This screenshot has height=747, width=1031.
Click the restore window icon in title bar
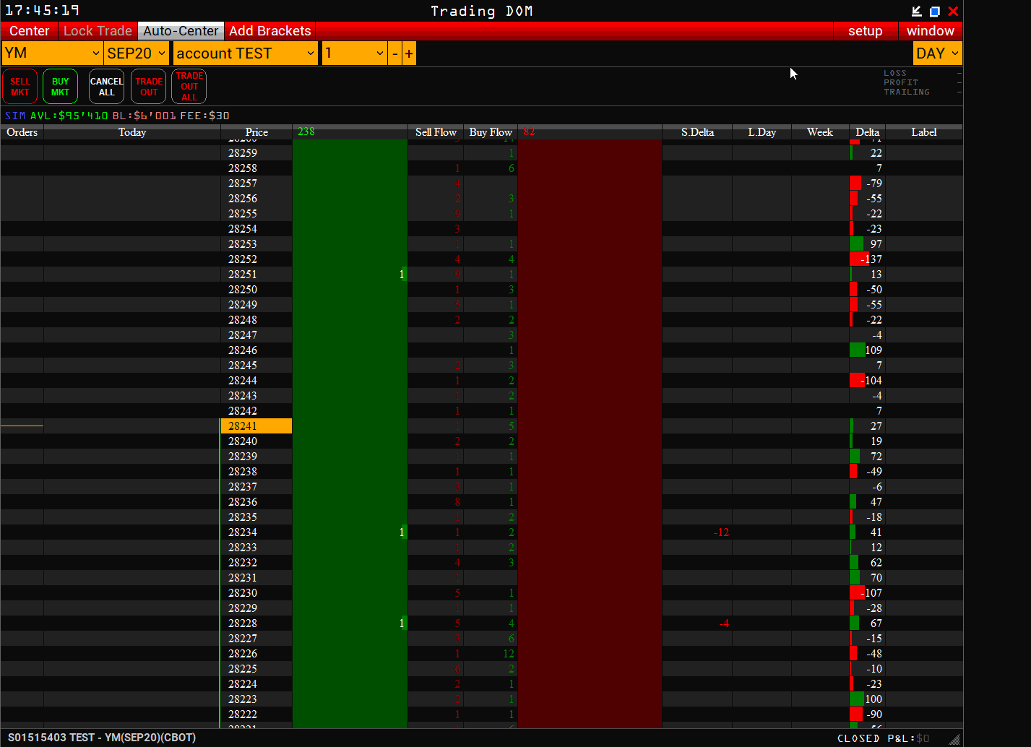coord(934,12)
